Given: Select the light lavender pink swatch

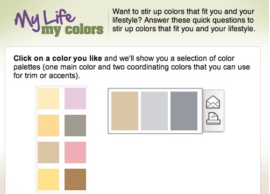Looking at the screenshot, I should click(x=75, y=99).
